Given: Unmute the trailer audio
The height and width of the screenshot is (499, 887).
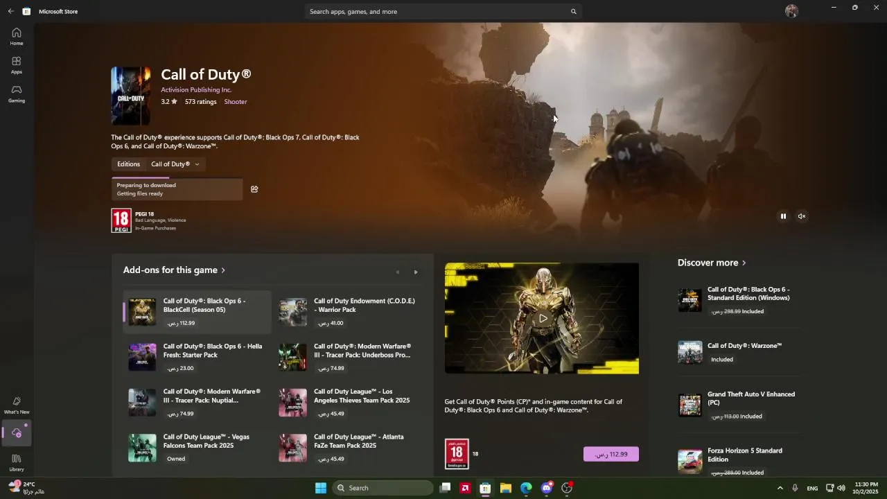Looking at the screenshot, I should pos(802,216).
